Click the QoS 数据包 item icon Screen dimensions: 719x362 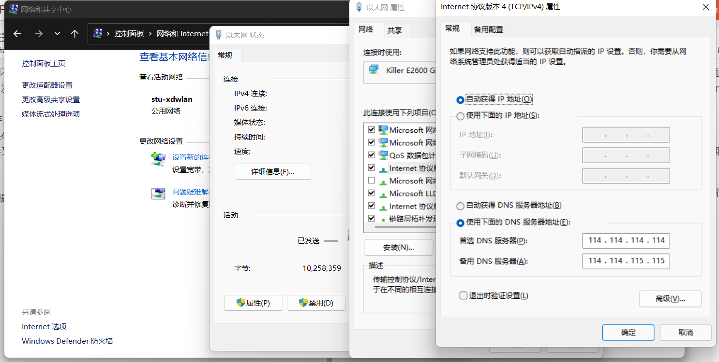[x=383, y=155]
